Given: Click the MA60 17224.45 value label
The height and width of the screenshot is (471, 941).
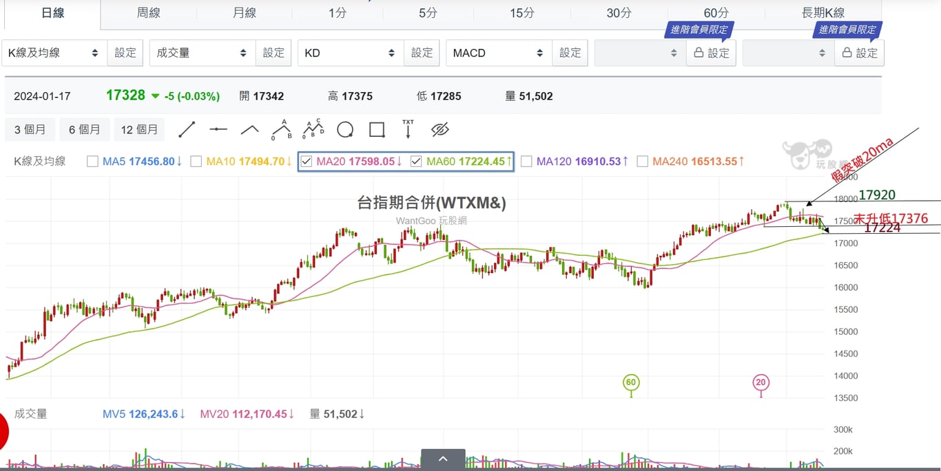Looking at the screenshot, I should click(469, 162).
